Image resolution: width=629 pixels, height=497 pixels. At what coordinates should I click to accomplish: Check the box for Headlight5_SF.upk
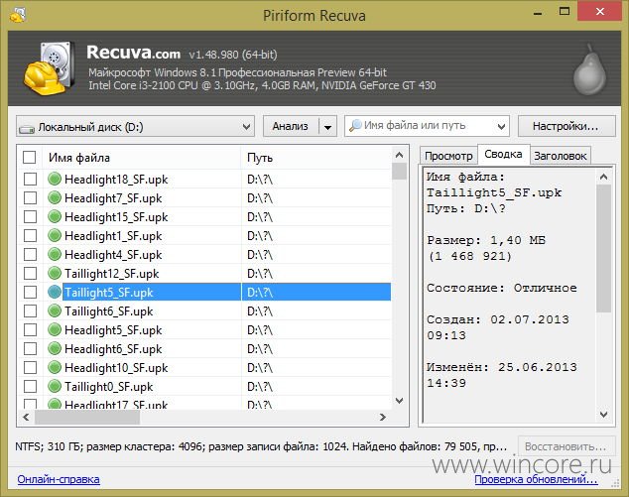pyautogui.click(x=30, y=329)
